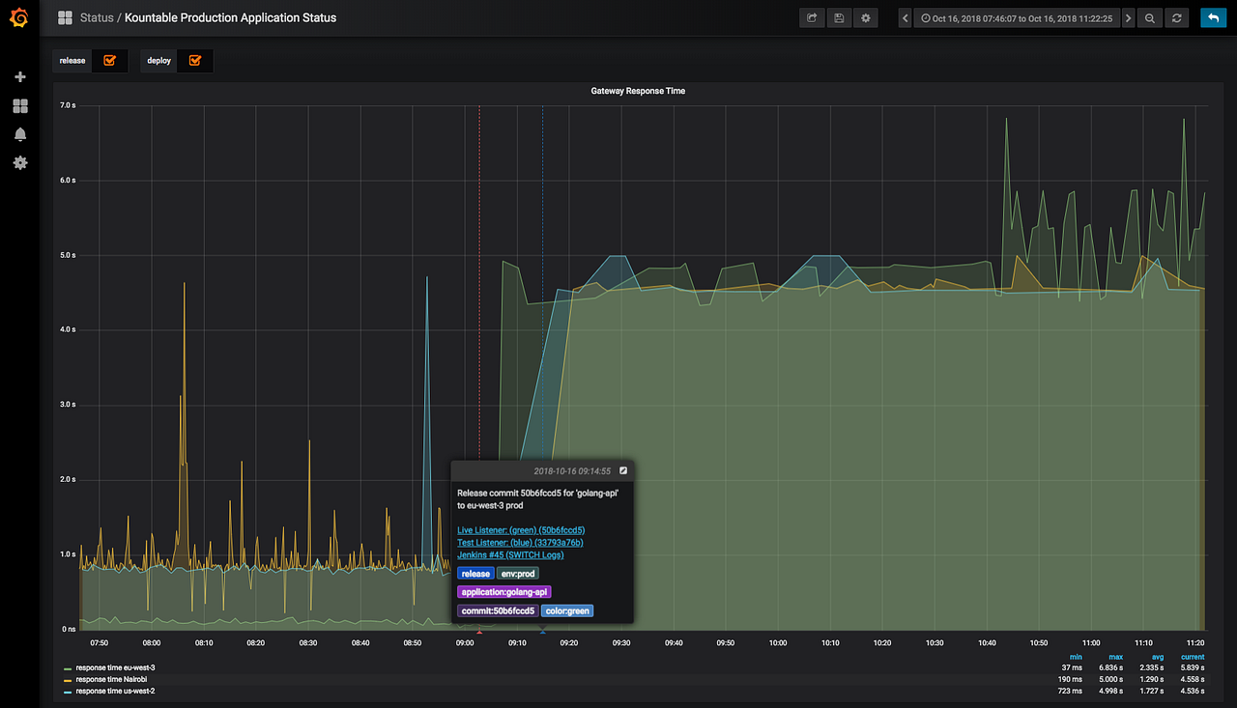1237x708 pixels.
Task: Open the Dashboards grid icon in sidebar
Action: (x=20, y=106)
